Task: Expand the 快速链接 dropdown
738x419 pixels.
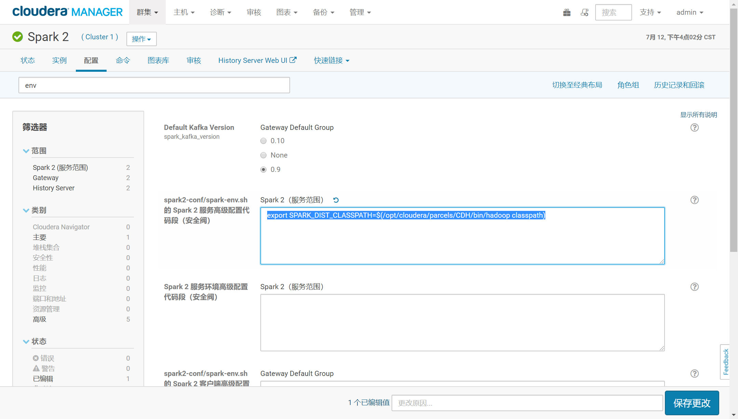Action: (x=332, y=60)
